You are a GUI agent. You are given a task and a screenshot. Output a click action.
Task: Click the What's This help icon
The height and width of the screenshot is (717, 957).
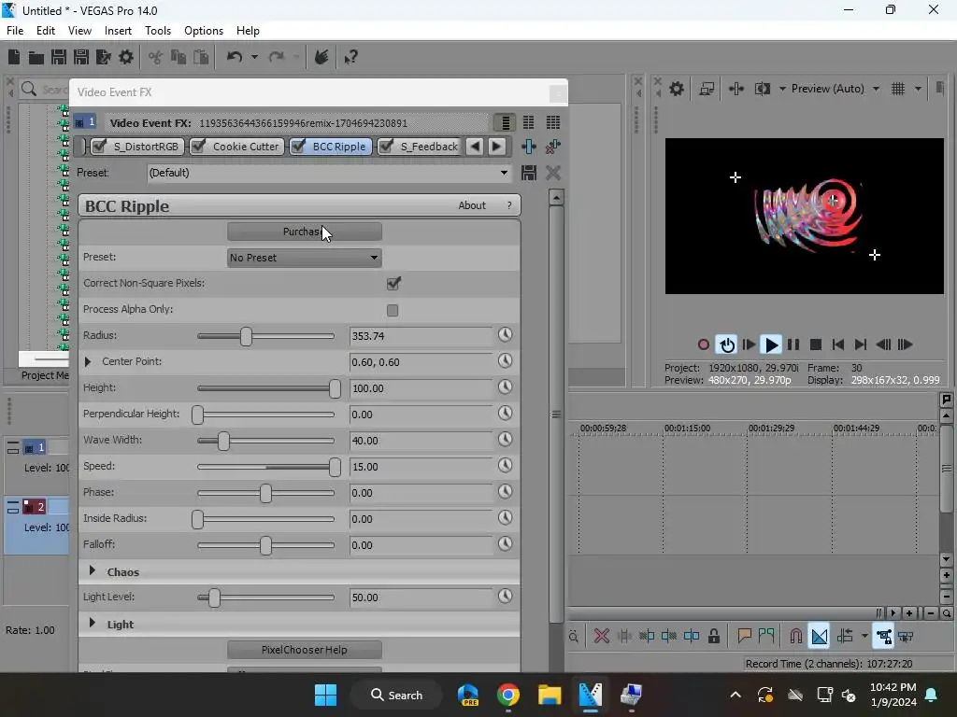350,57
